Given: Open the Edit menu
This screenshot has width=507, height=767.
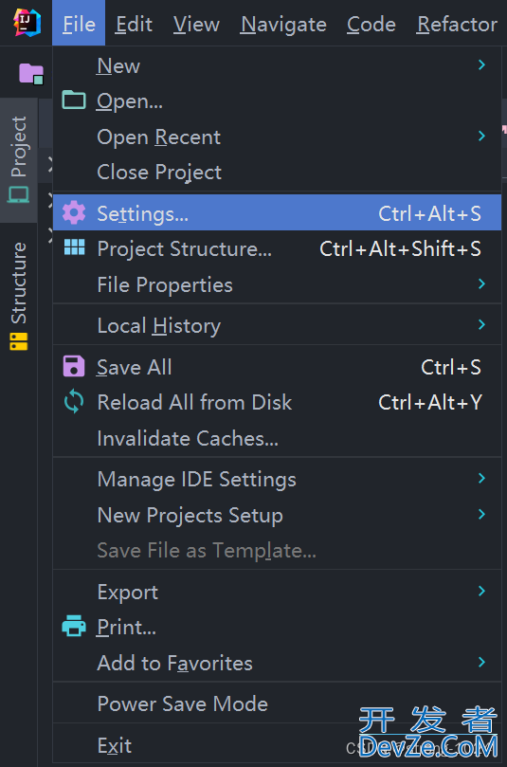Looking at the screenshot, I should [x=134, y=24].
